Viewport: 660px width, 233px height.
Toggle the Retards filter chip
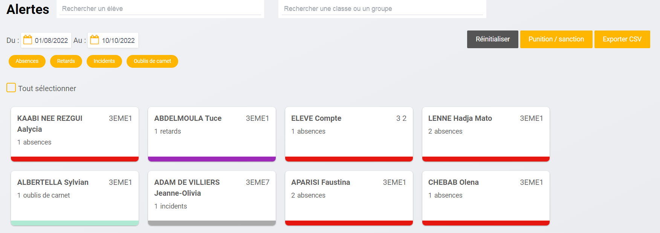(66, 61)
